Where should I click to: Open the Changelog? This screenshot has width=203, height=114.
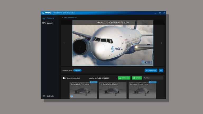pyautogui.click(x=151, y=70)
